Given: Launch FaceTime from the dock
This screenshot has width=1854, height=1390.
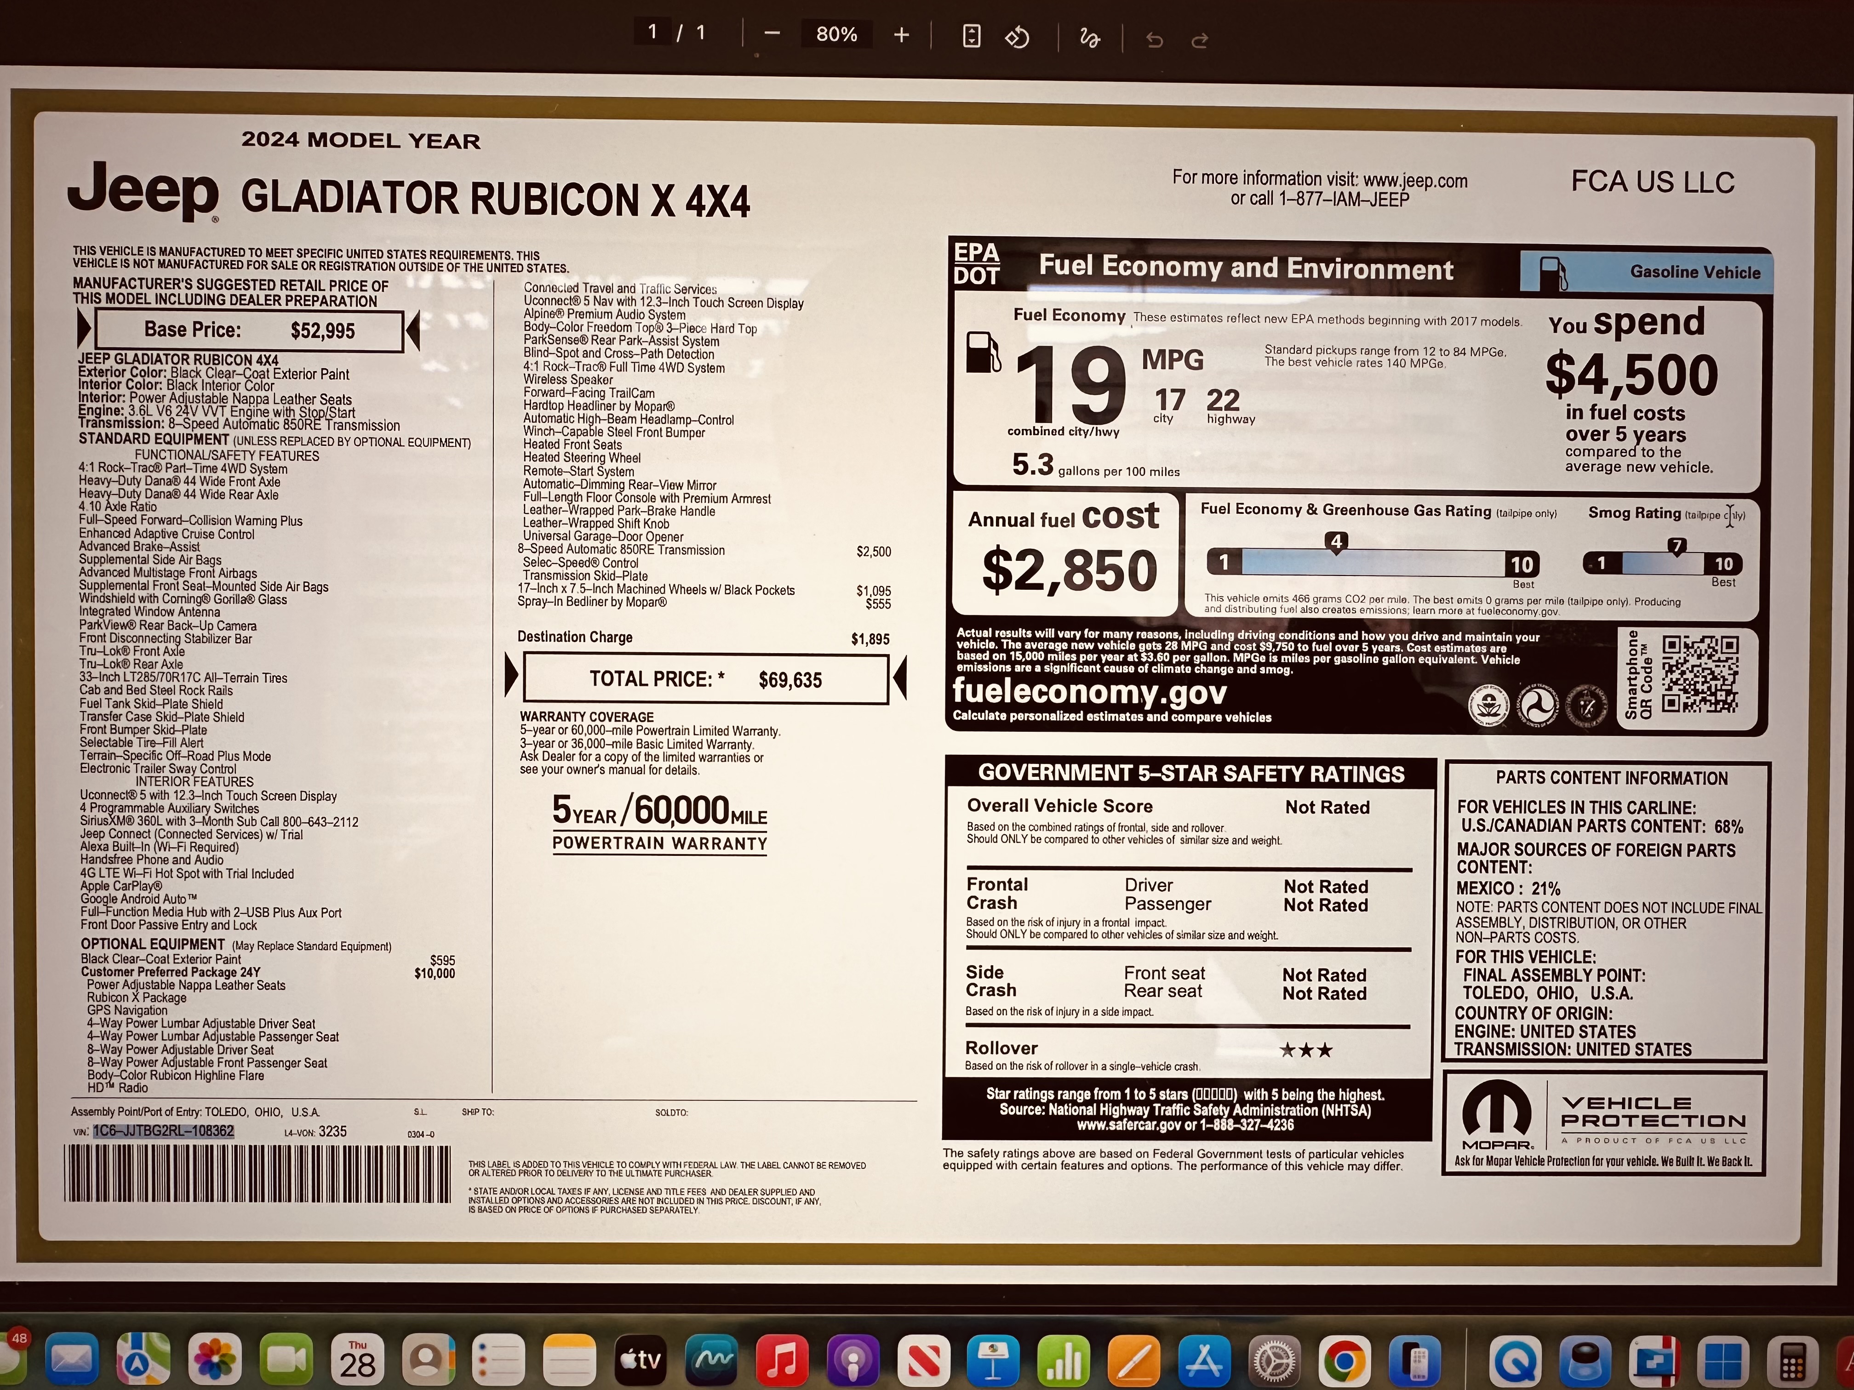Looking at the screenshot, I should pos(286,1359).
